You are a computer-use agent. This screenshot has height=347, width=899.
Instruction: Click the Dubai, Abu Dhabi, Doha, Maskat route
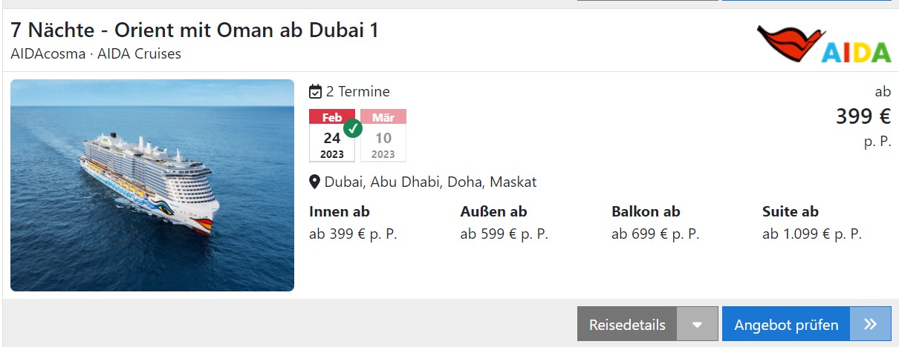pos(431,182)
